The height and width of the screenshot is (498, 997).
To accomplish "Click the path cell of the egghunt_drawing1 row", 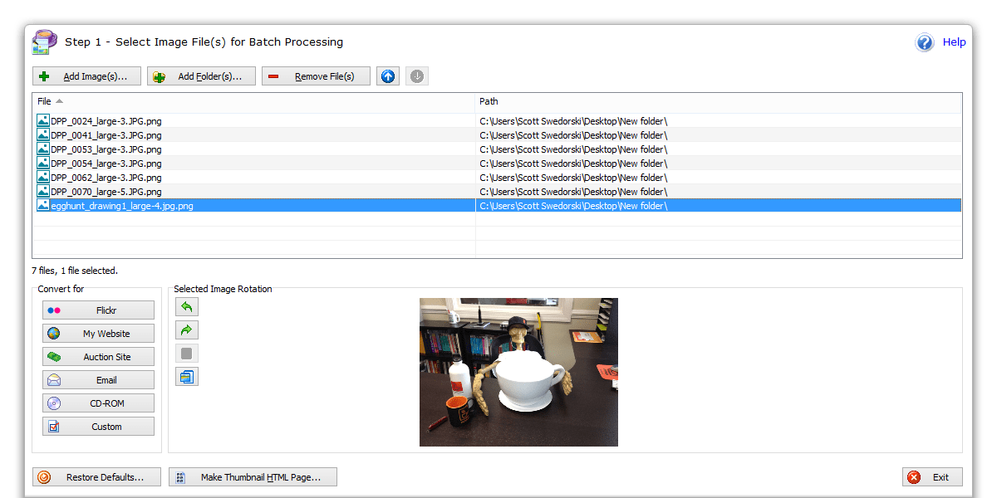I will (x=719, y=206).
